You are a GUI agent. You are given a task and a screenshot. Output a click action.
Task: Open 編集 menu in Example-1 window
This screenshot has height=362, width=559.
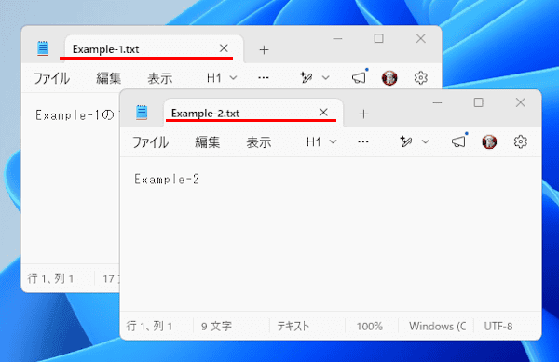108,78
